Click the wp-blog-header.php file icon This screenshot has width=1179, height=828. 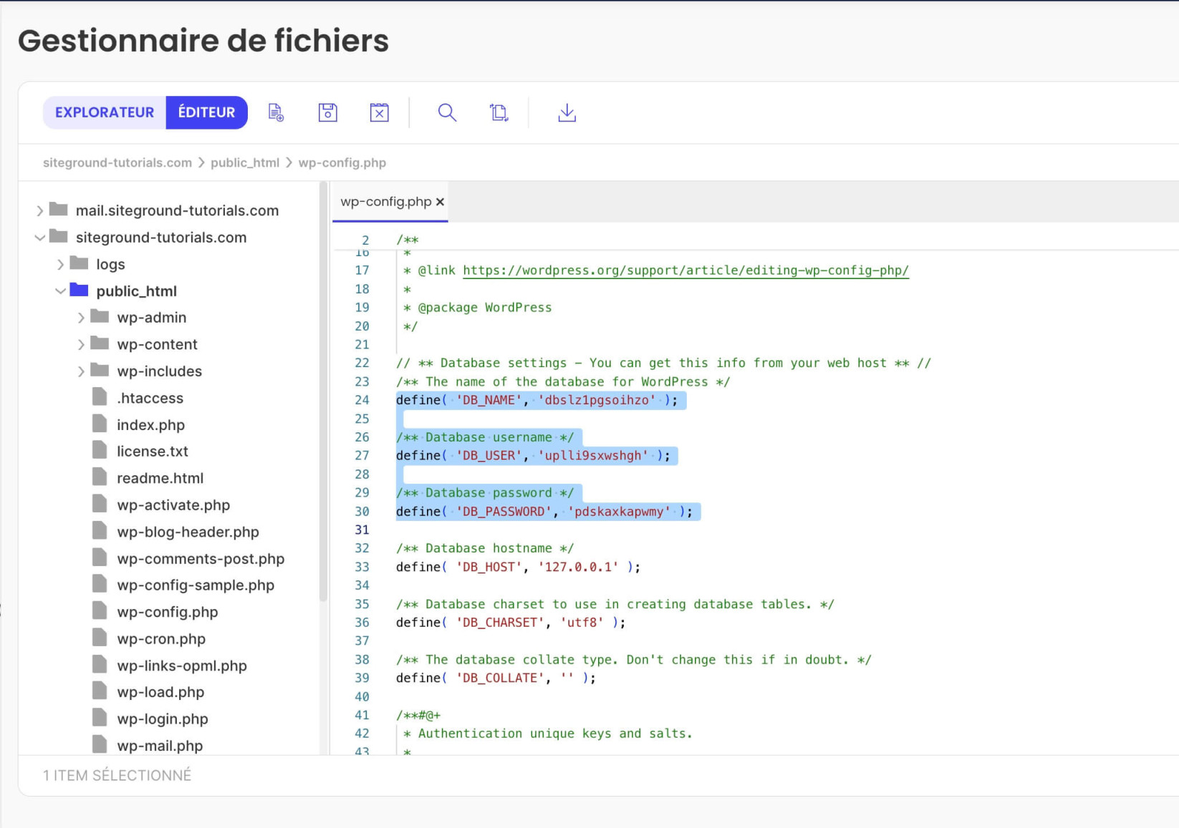pyautogui.click(x=100, y=531)
